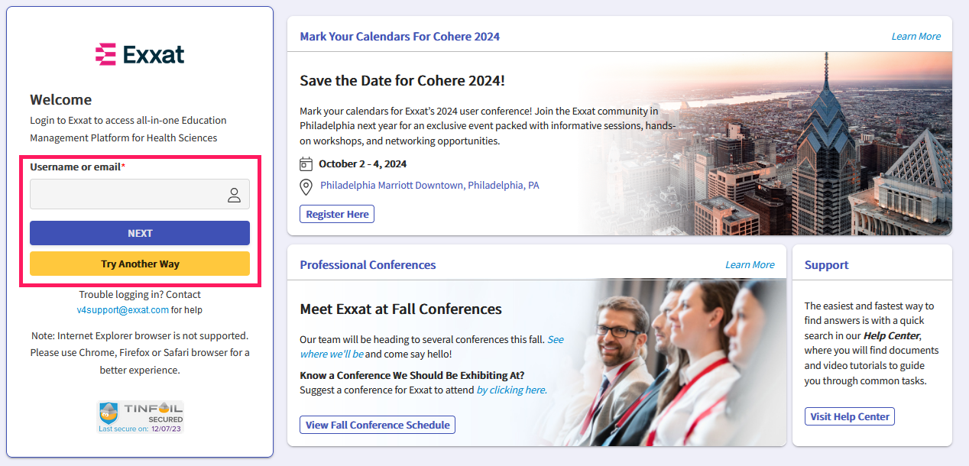Click the conference attendees photo
The height and width of the screenshot is (466, 969).
(665, 362)
